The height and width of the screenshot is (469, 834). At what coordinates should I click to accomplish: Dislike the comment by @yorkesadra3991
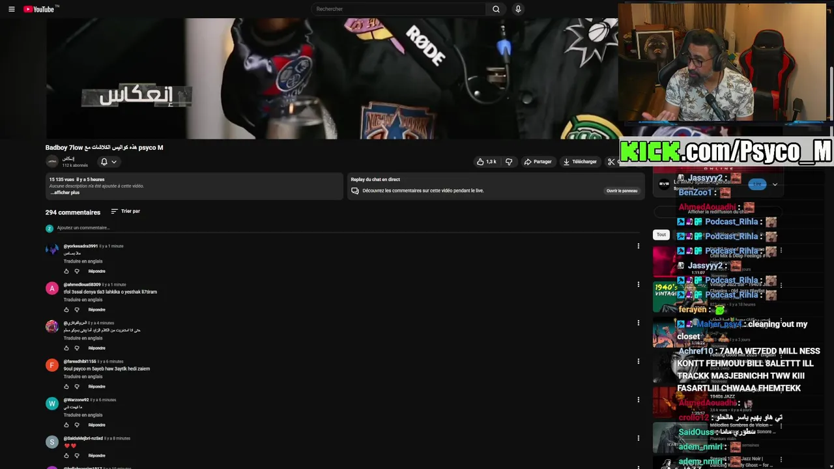77,271
